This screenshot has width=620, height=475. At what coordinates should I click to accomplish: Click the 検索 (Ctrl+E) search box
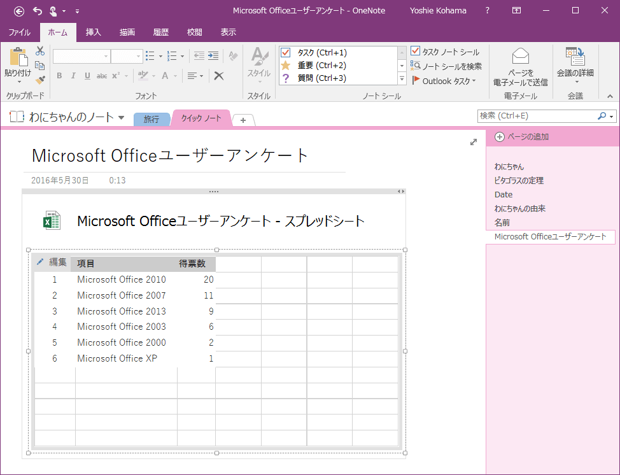pos(537,116)
